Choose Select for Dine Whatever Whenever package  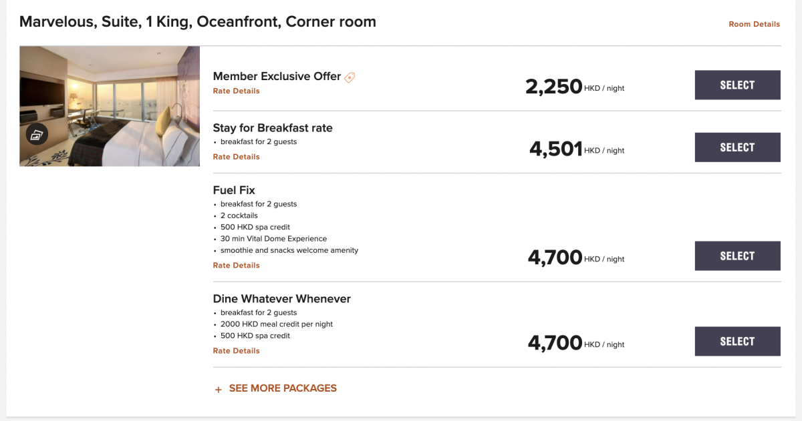[737, 341]
